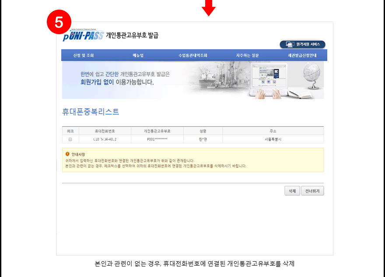Click the laptop image in the banner
The image size is (385, 277).
tap(268, 78)
